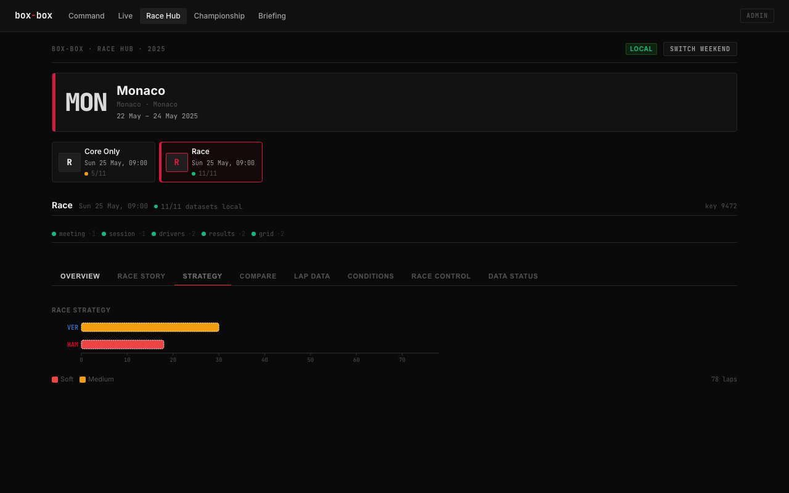Click the green 11/11 status dot in Race card
Viewport: 789px width, 493px height.
click(194, 174)
